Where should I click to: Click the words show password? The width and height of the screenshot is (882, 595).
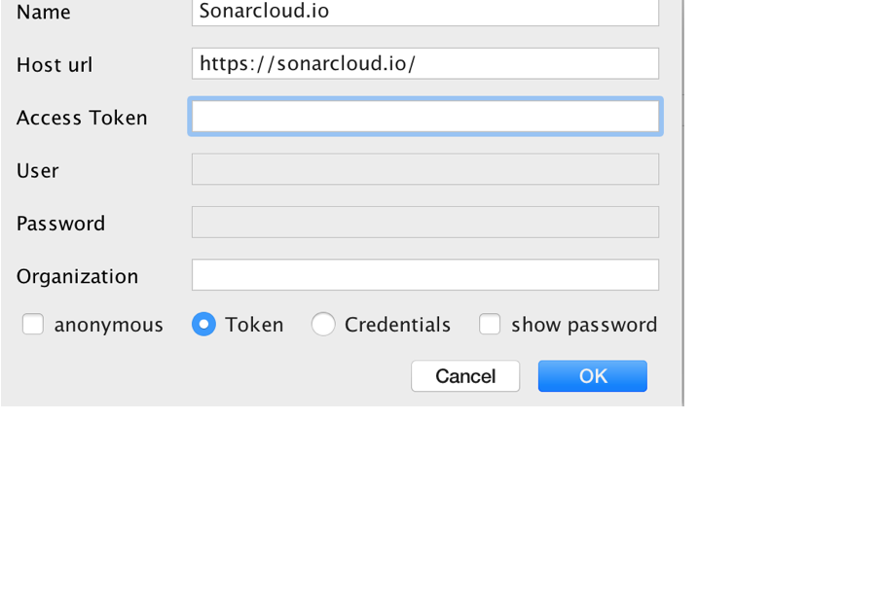pyautogui.click(x=584, y=325)
